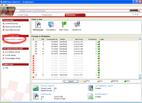Click the Passing statistics chart icon
Viewport: 142px width, 103px height.
tap(36, 88)
